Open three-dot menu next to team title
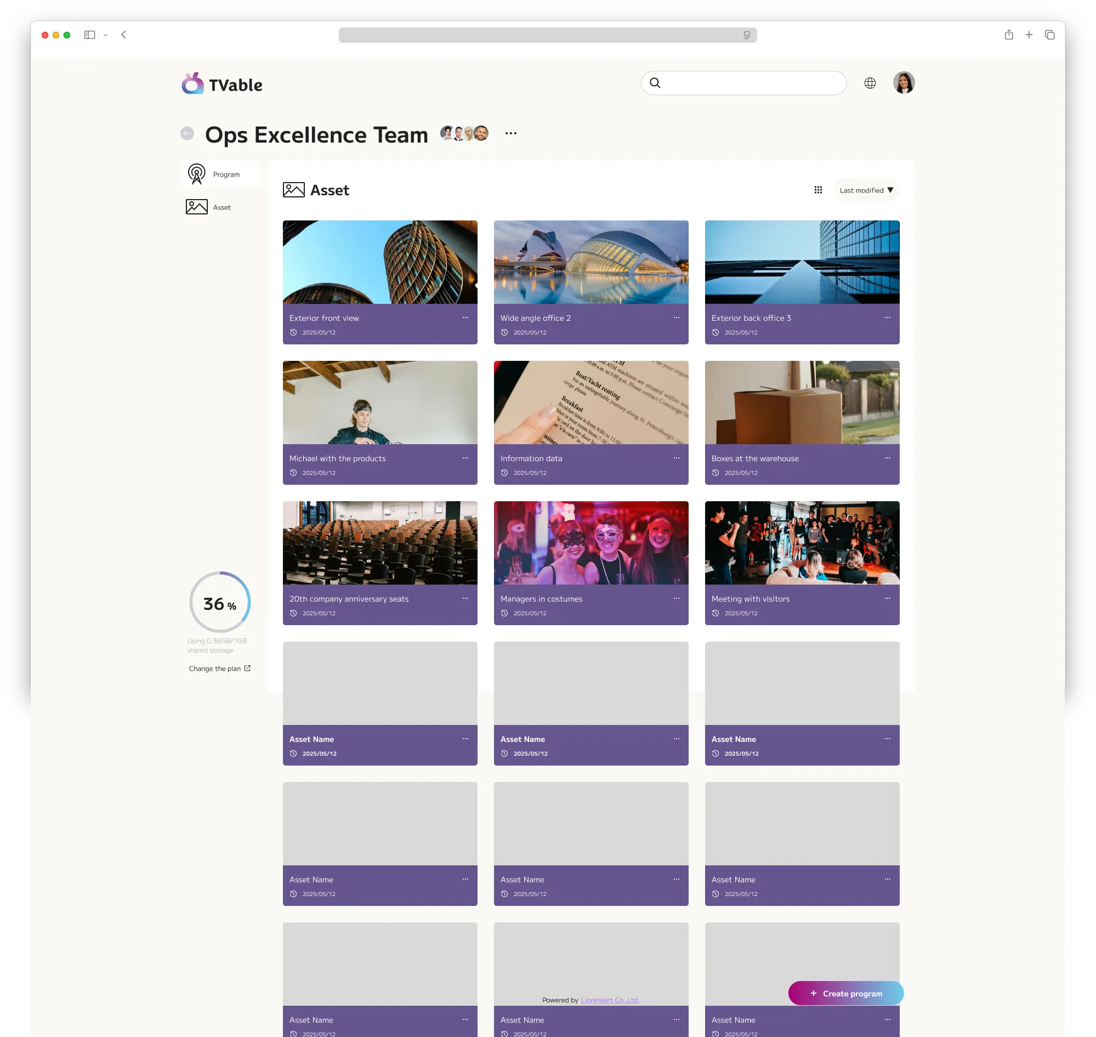The height and width of the screenshot is (1037, 1096). pyautogui.click(x=510, y=133)
